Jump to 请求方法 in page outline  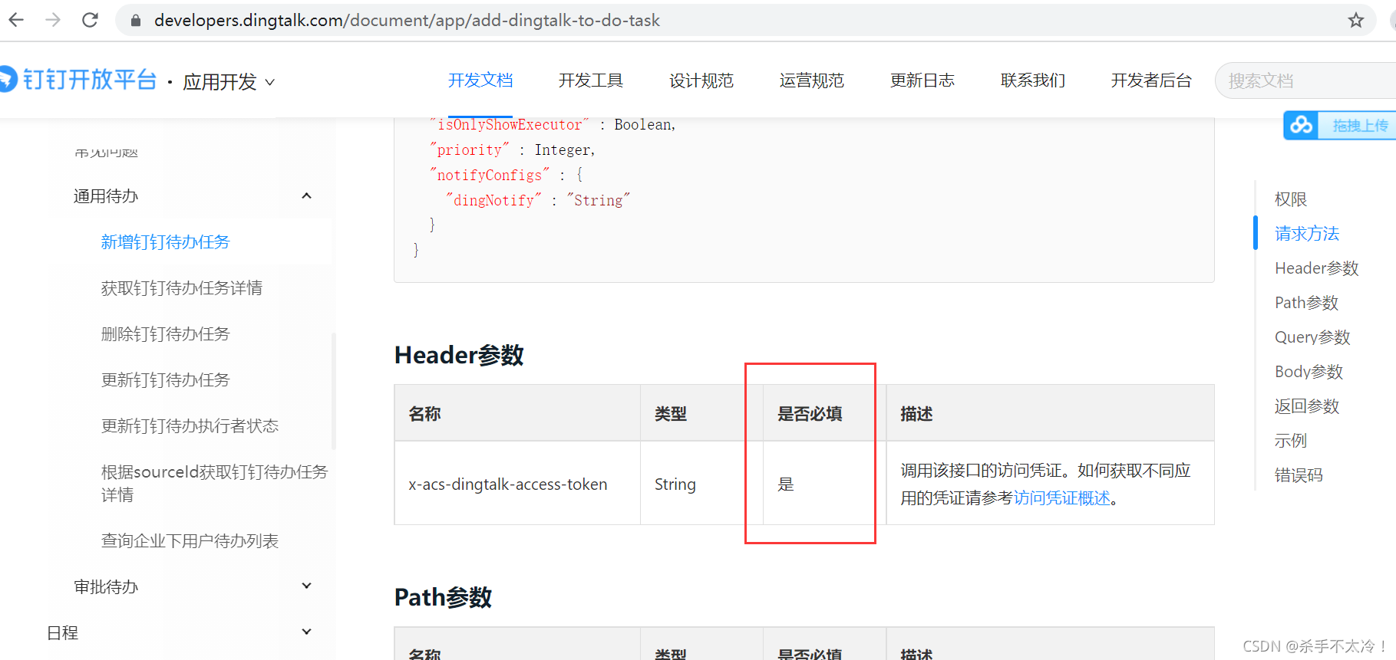tap(1307, 234)
